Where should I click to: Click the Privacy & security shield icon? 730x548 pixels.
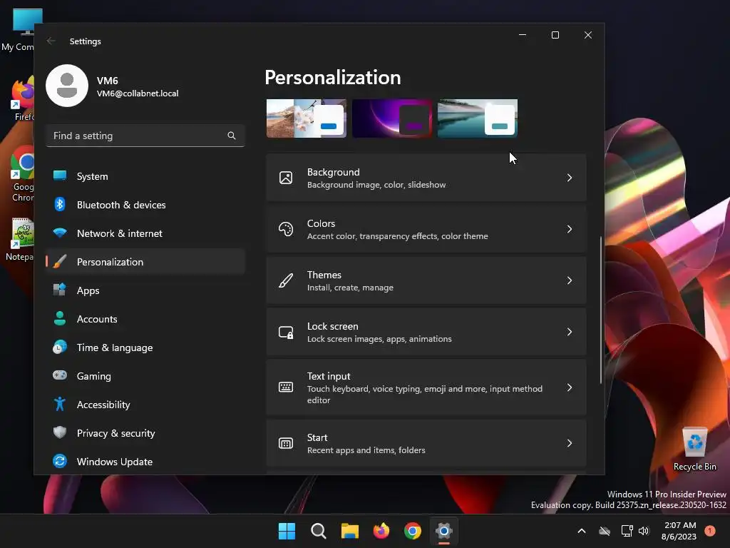tap(60, 432)
